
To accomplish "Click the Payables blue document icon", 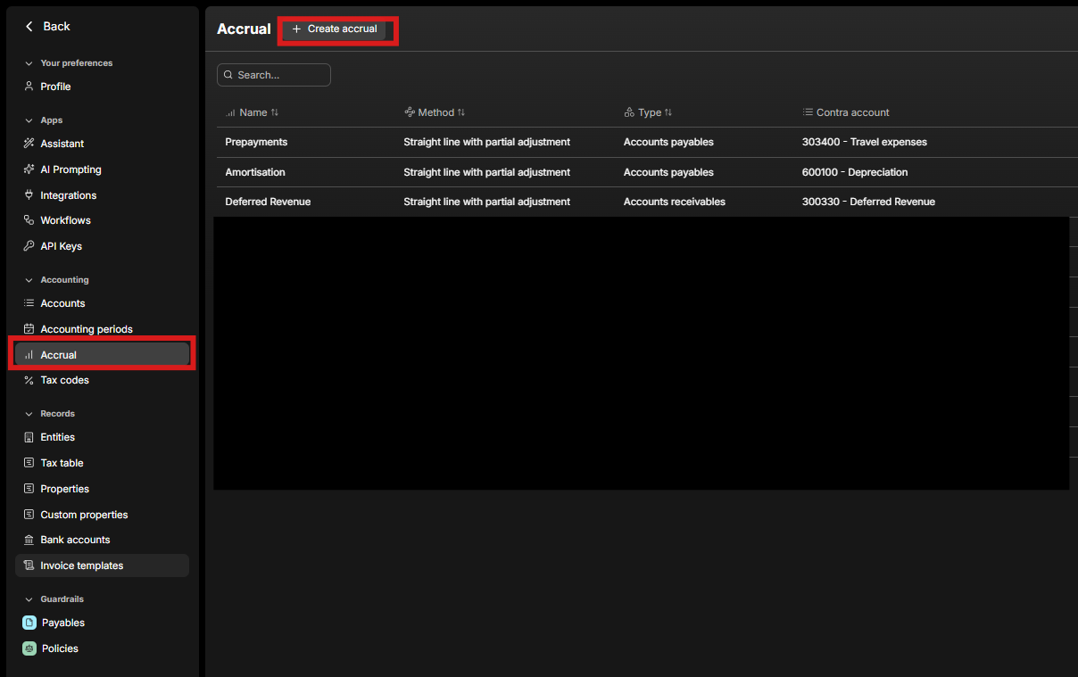I will point(29,623).
